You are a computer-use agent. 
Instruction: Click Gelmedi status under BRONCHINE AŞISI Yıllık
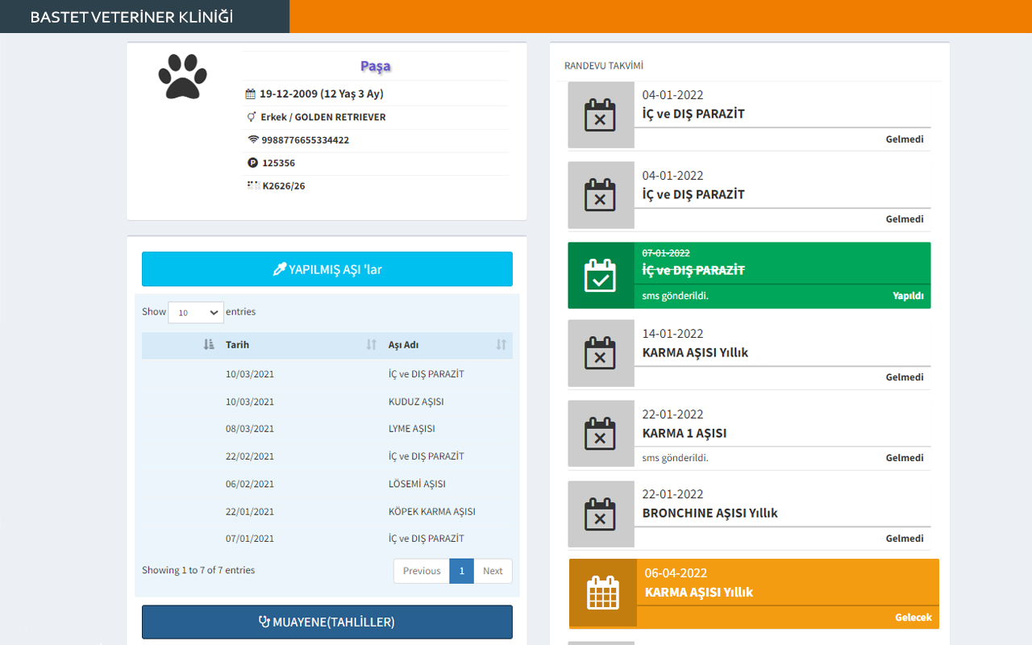pyautogui.click(x=905, y=539)
